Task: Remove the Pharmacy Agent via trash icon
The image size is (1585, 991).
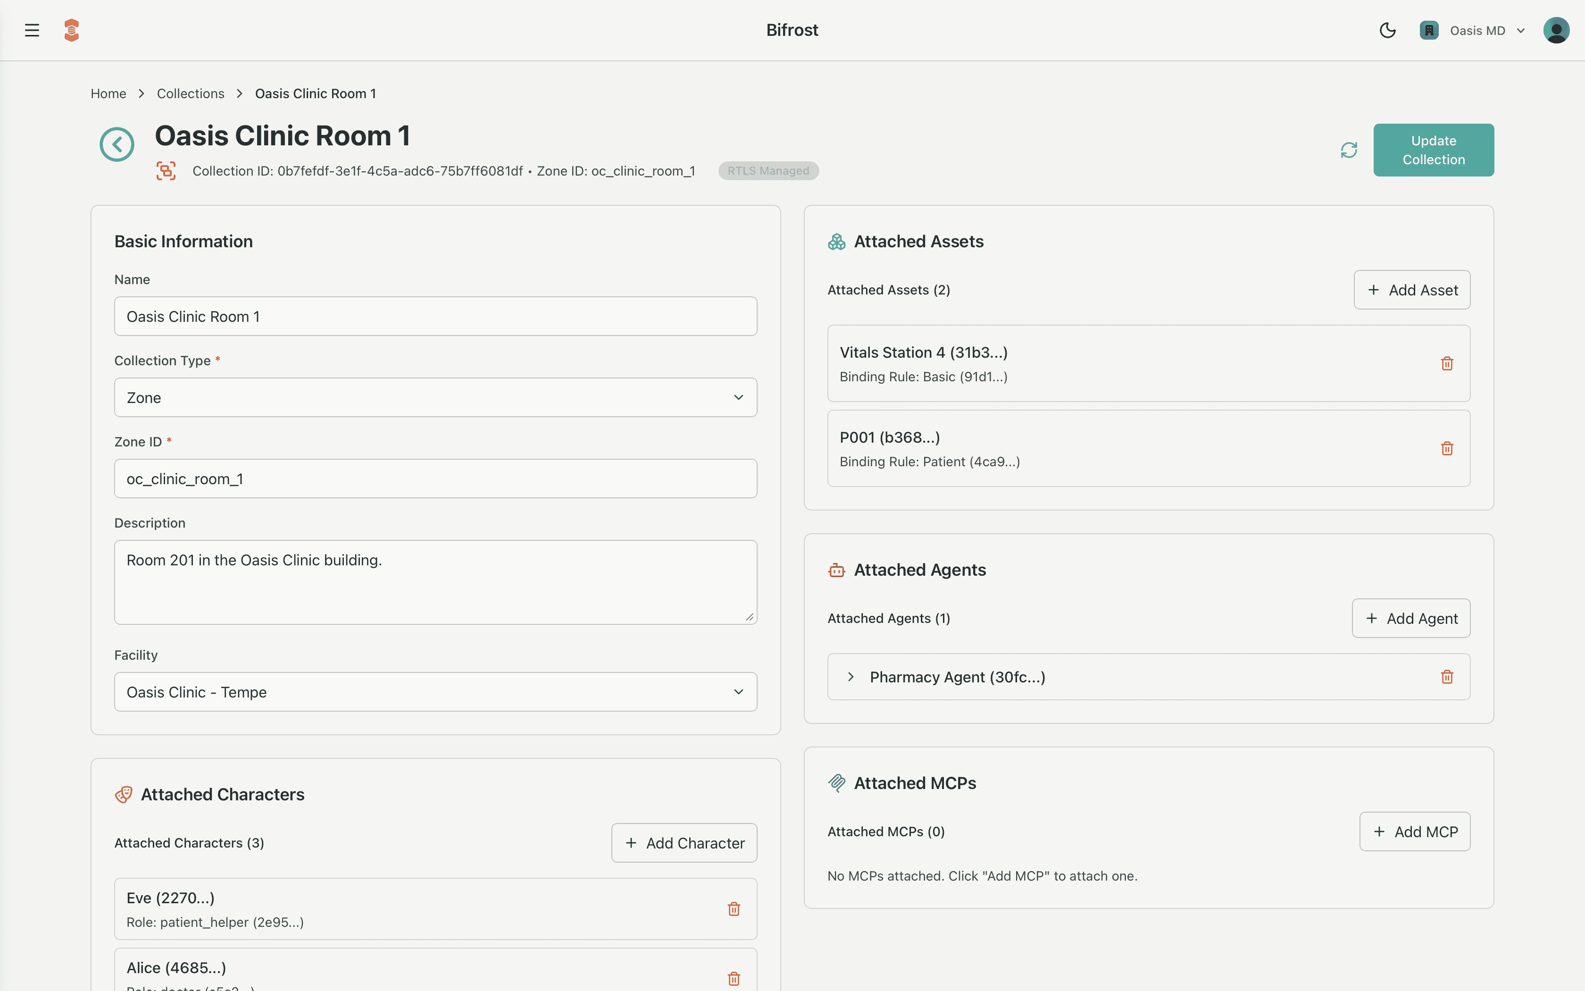Action: coord(1447,676)
